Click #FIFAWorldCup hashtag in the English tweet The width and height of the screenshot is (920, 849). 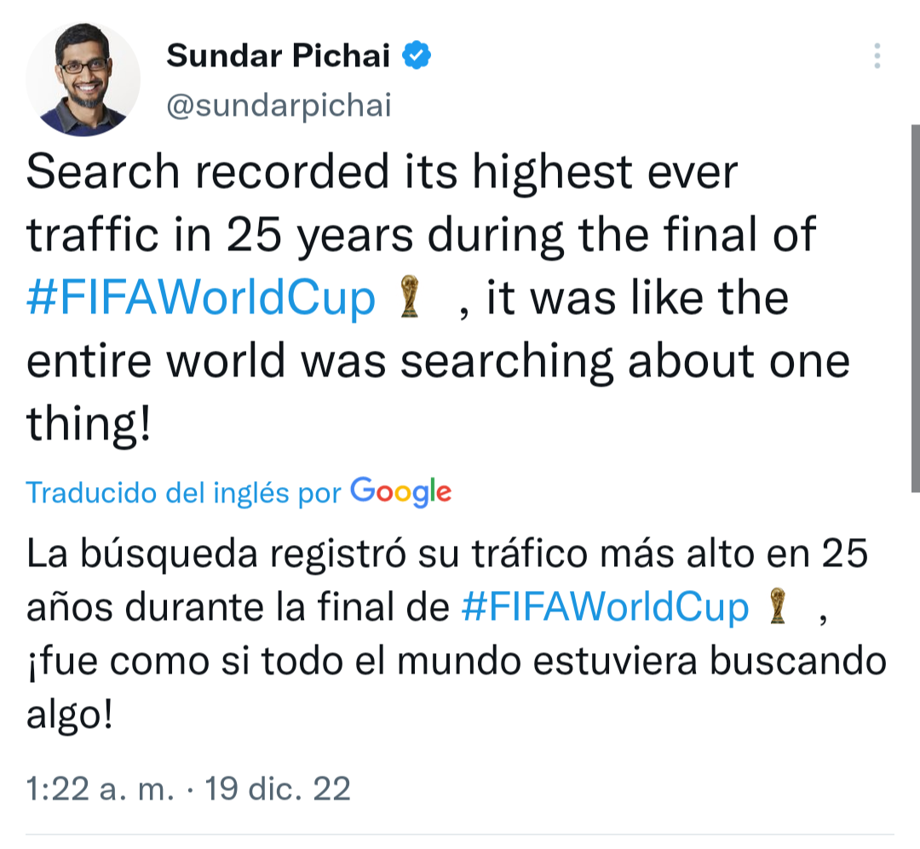(x=201, y=298)
